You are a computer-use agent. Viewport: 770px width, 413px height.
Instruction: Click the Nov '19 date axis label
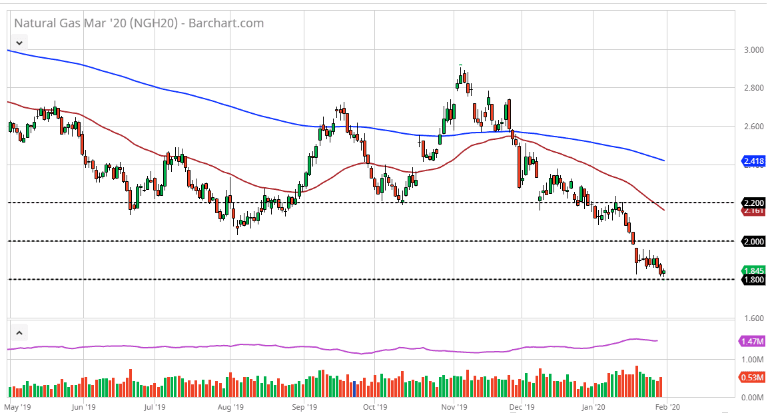coord(454,407)
